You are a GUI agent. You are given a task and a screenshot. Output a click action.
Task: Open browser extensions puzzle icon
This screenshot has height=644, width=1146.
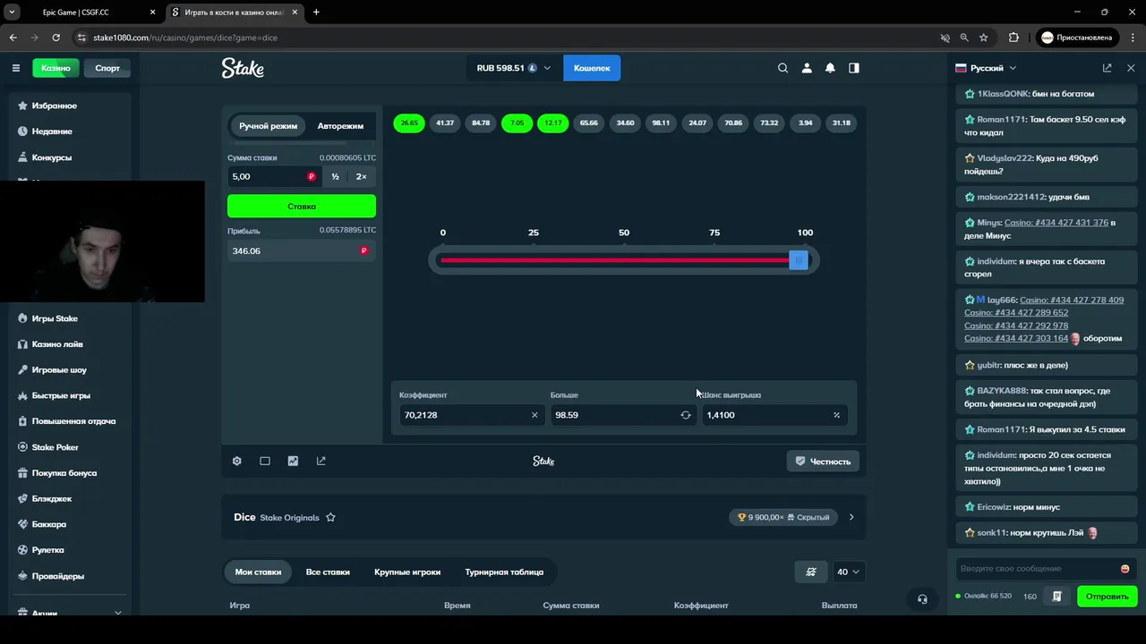(x=1013, y=38)
